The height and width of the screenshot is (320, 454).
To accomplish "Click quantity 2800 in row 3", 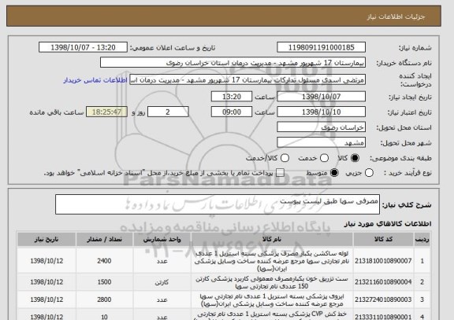I will [104, 300].
